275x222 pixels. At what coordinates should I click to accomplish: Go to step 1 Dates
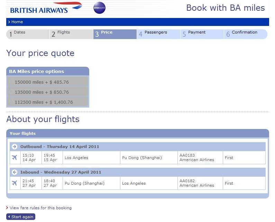(x=28, y=34)
